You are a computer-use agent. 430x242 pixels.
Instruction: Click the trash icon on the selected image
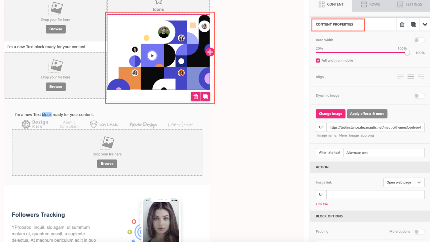click(195, 96)
